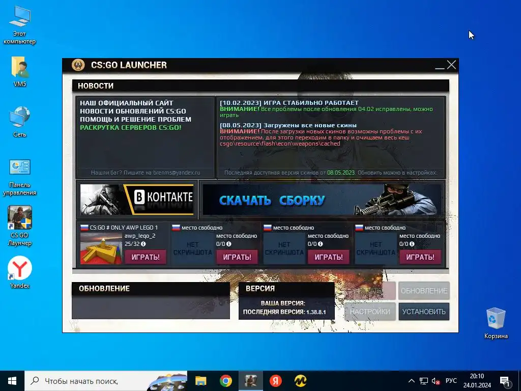Show info icon of third server slot

321,244
